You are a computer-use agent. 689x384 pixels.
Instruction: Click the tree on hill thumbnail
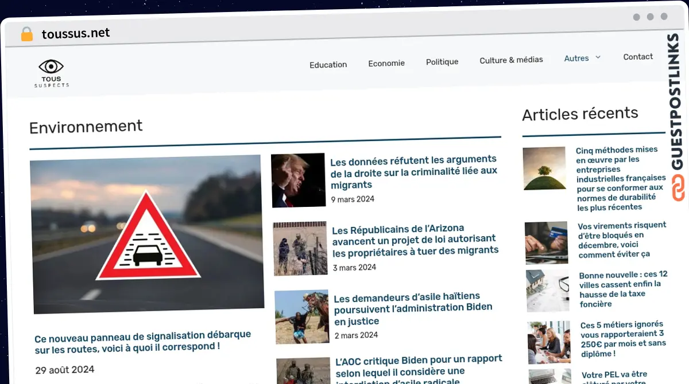pos(544,169)
